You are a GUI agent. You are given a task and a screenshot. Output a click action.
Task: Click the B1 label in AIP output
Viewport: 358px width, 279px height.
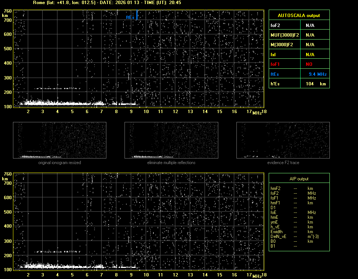click(273, 246)
